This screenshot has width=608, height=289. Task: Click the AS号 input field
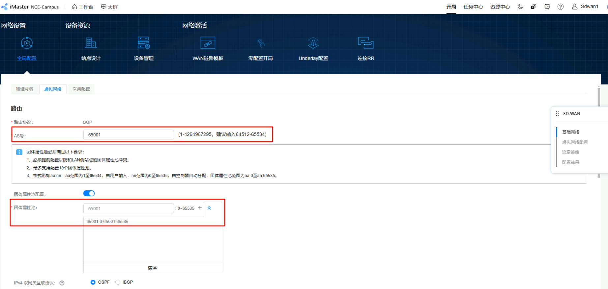[x=129, y=134]
